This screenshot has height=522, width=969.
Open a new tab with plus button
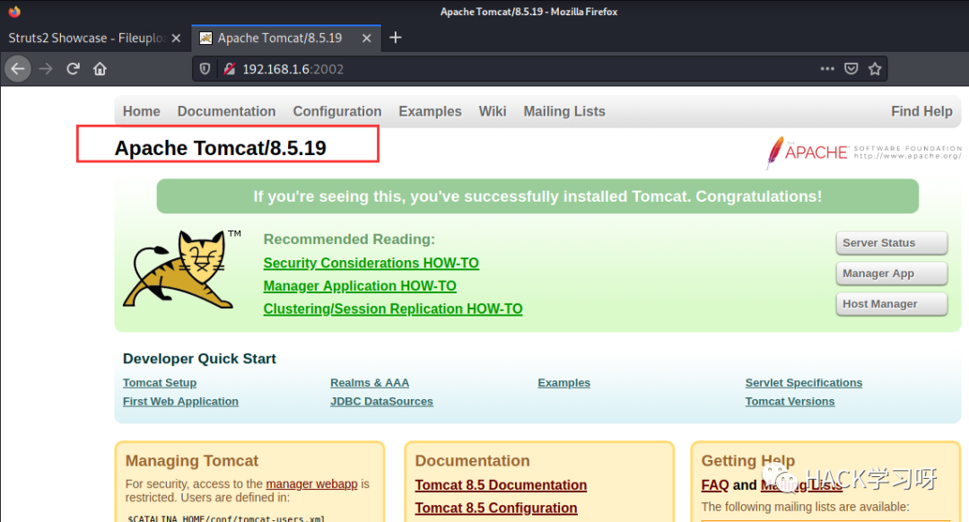[396, 38]
